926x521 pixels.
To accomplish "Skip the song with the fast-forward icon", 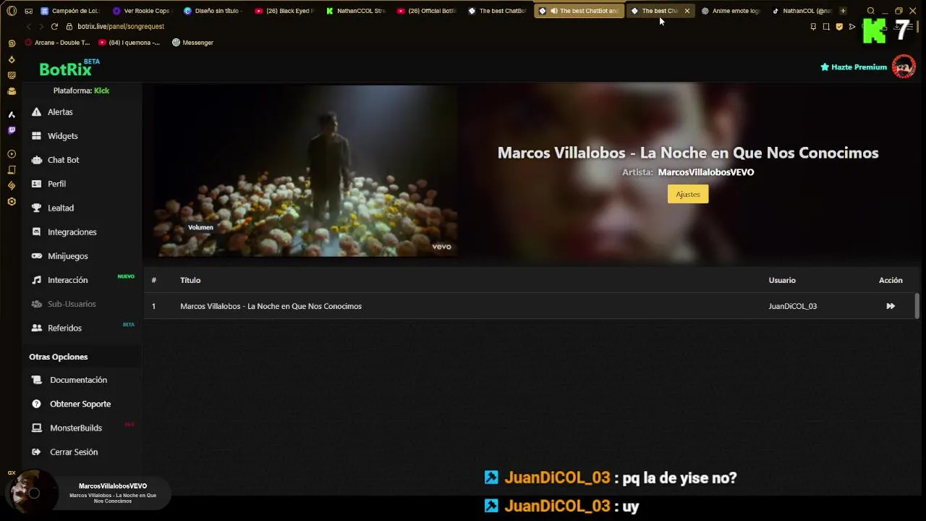I will [891, 306].
